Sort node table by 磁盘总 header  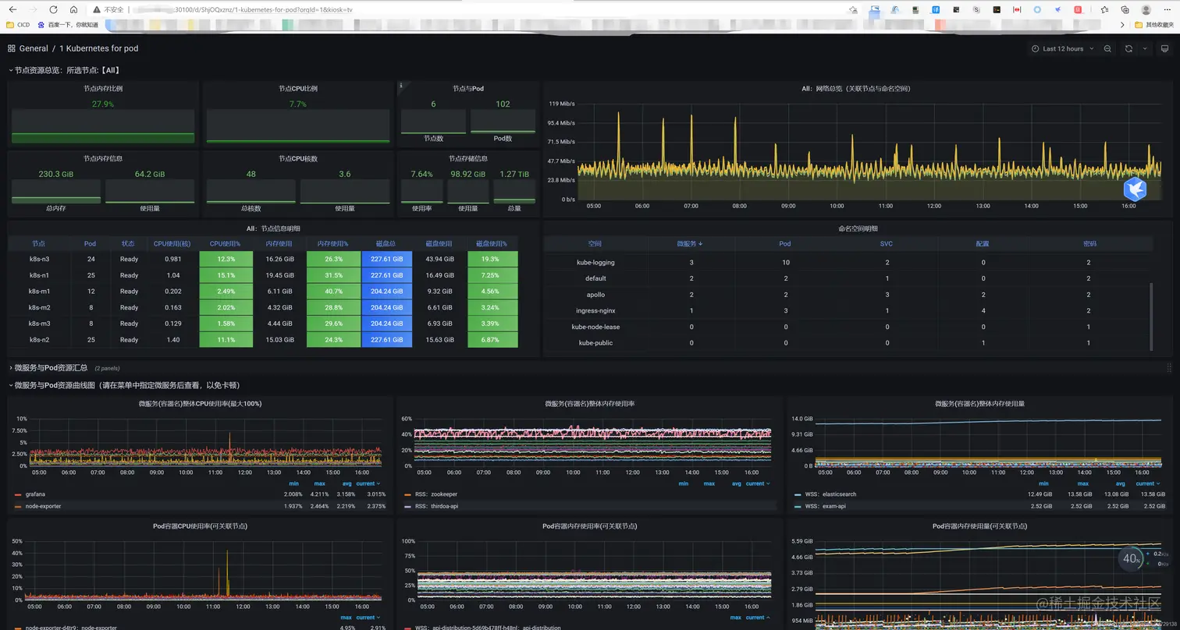pos(386,243)
